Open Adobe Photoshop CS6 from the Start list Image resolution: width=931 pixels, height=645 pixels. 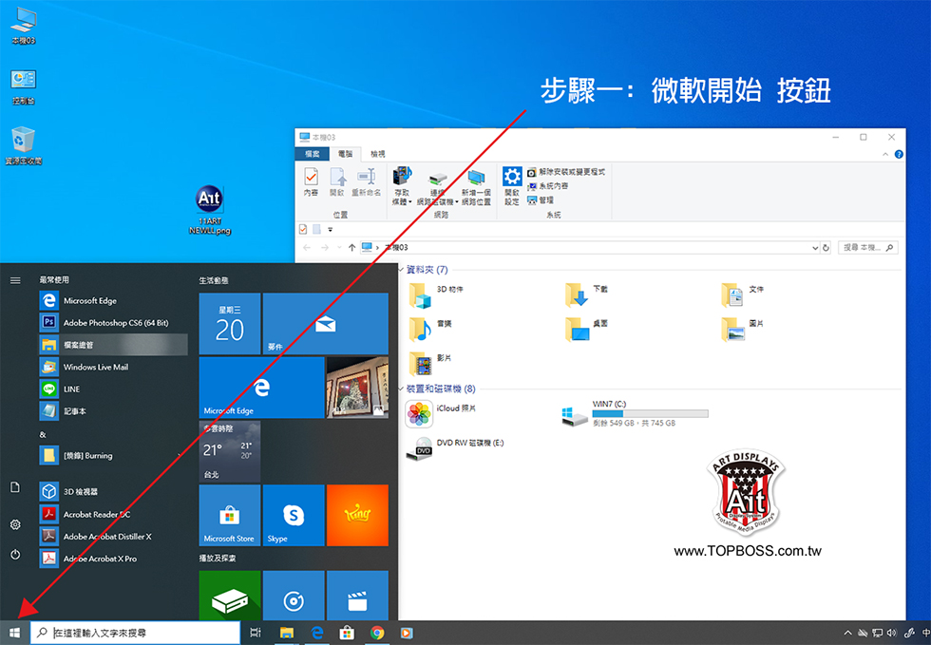pos(115,322)
